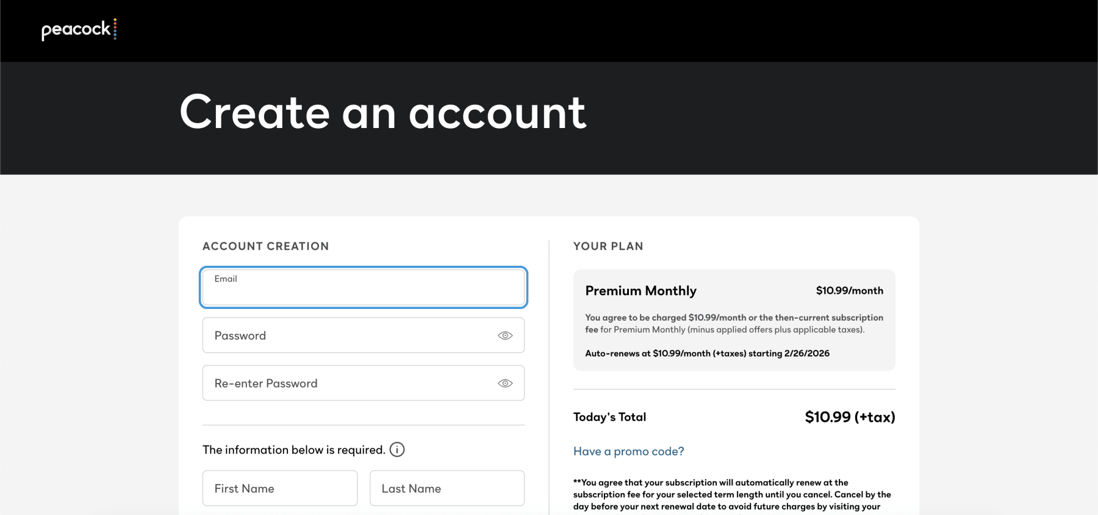Click the First Name field
Screen dimensions: 1098x515
coord(280,488)
